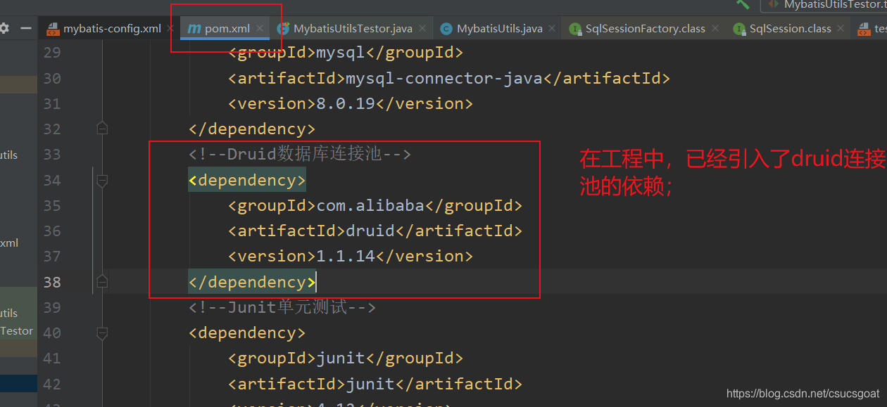The image size is (887, 407).
Task: Place cursor on the mysql groupId line
Action: (x=346, y=53)
